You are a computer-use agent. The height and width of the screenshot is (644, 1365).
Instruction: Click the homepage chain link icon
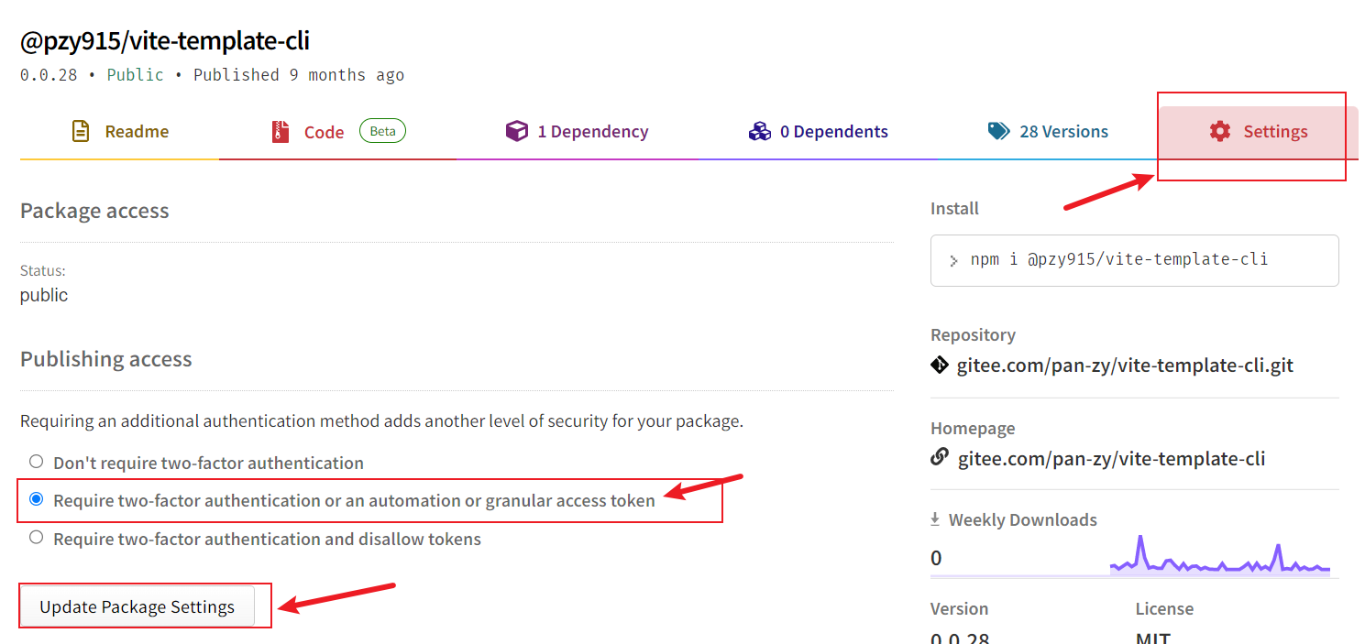940,457
